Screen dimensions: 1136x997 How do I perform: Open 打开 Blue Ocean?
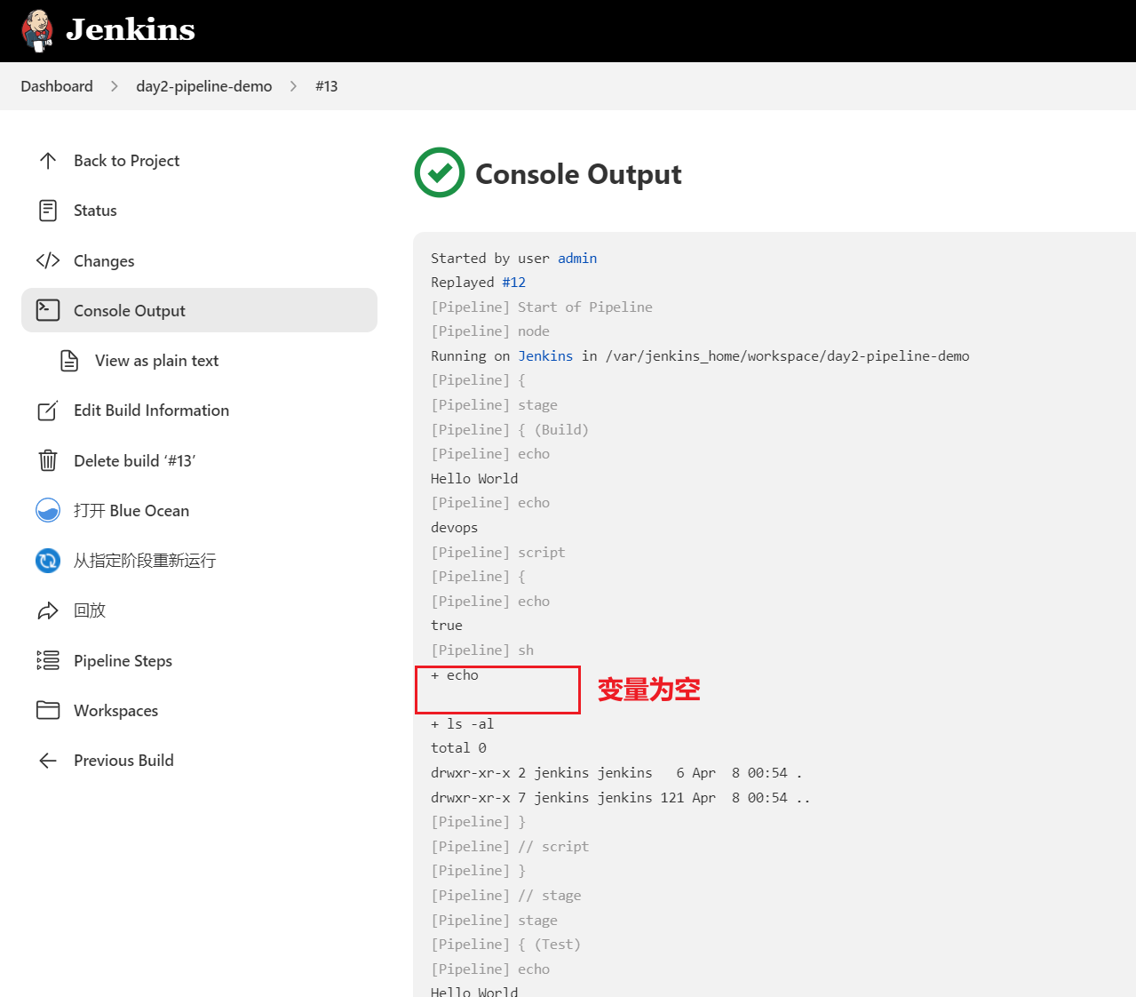click(x=131, y=511)
